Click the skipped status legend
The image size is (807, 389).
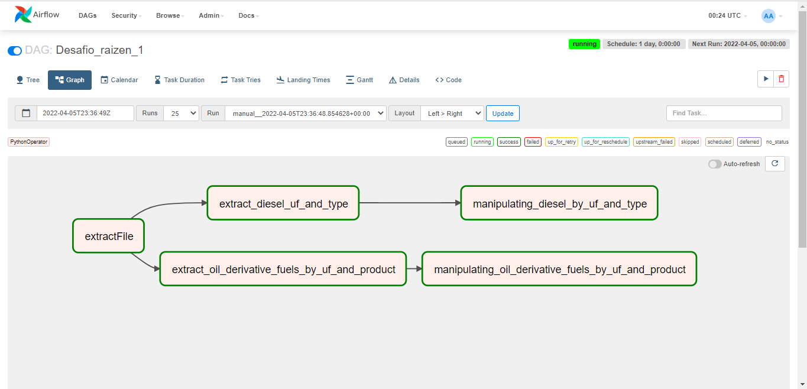point(690,142)
